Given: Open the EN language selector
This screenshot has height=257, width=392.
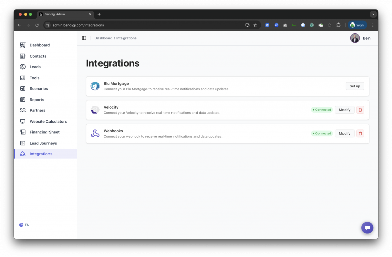Looking at the screenshot, I should tap(24, 225).
